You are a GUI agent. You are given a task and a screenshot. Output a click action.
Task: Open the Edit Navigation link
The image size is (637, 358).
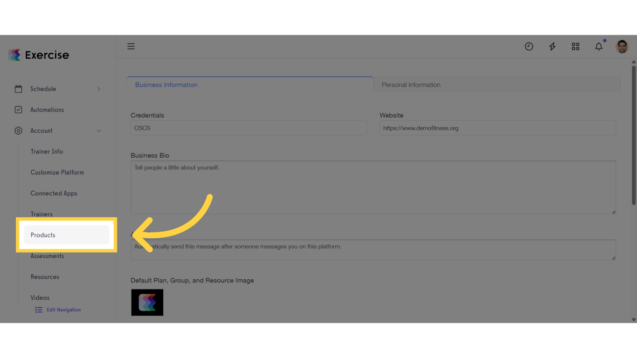[x=64, y=310]
